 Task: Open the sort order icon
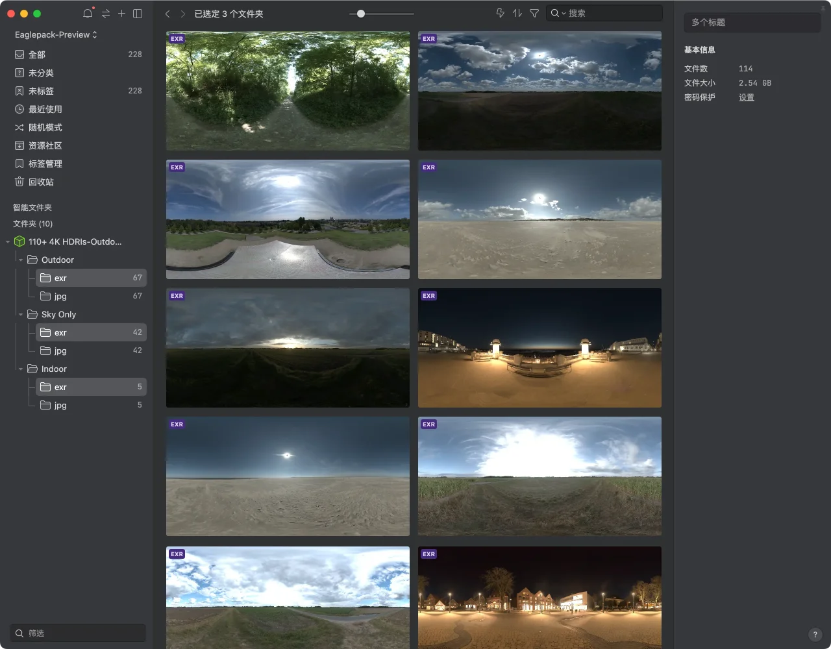517,13
